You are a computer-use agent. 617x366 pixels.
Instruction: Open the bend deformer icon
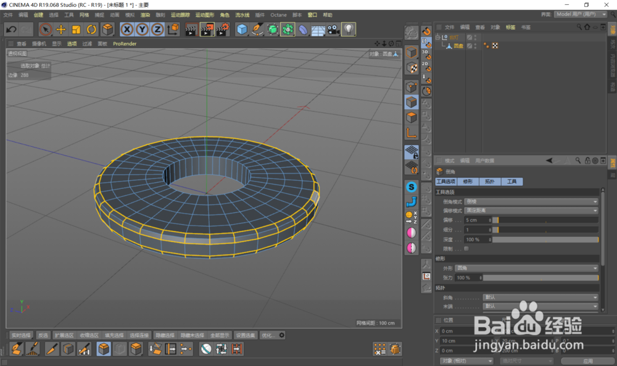coord(302,30)
